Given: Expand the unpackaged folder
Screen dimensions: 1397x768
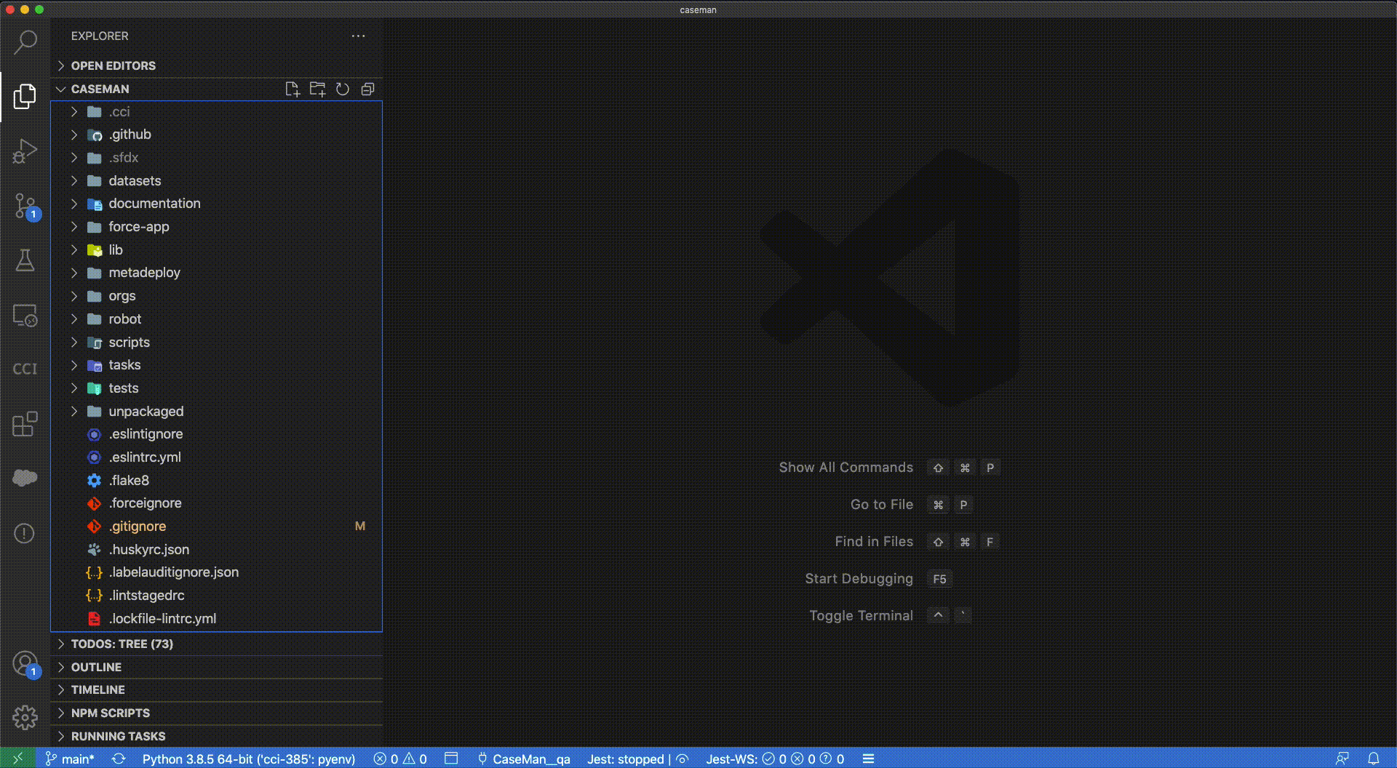Looking at the screenshot, I should [x=217, y=412].
